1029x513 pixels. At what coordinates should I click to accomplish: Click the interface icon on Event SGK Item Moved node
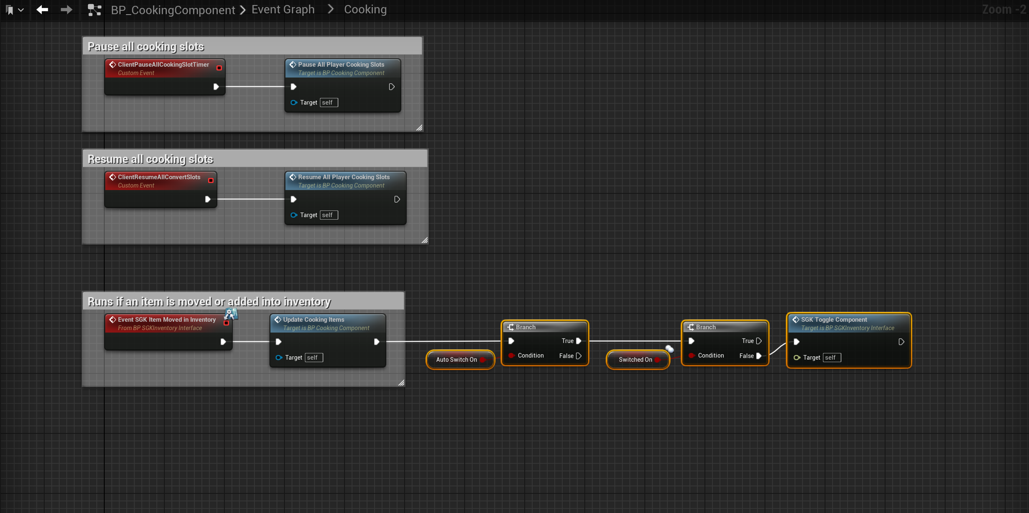231,313
